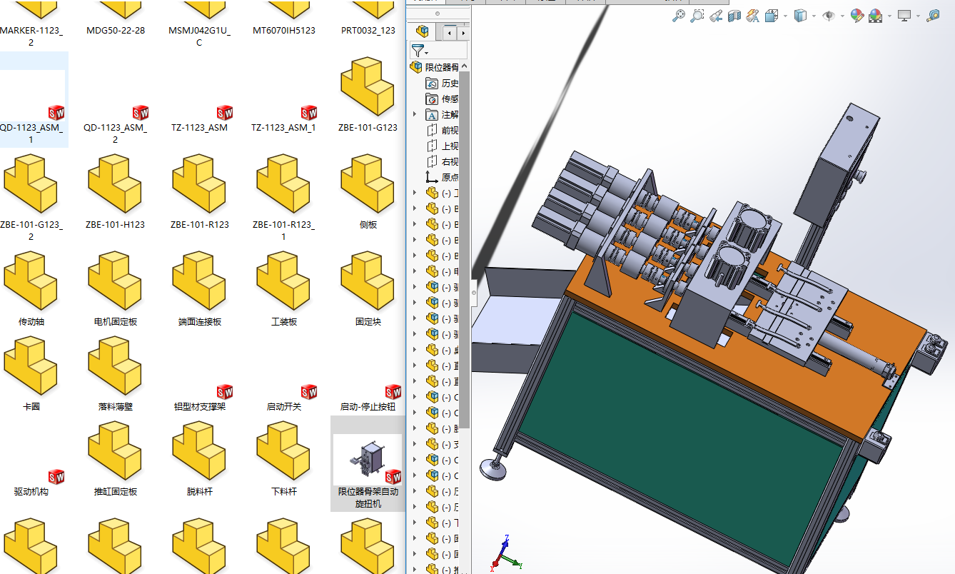955x574 pixels.
Task: Click the coordinate triad in the viewport corner
Action: pos(505,554)
